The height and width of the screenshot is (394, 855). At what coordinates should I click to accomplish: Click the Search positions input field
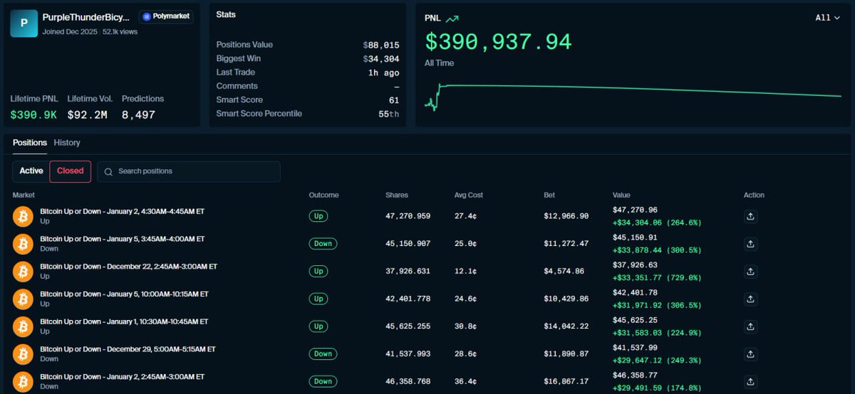189,171
